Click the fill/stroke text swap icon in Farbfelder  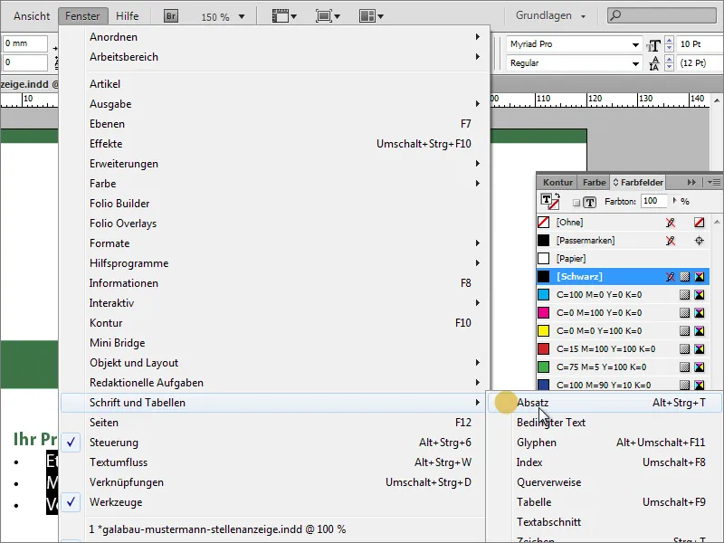tap(550, 201)
